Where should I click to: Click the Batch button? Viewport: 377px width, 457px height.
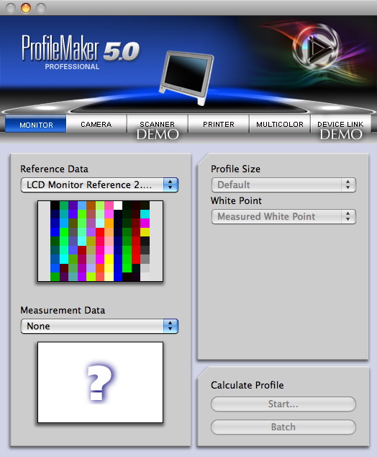[283, 427]
